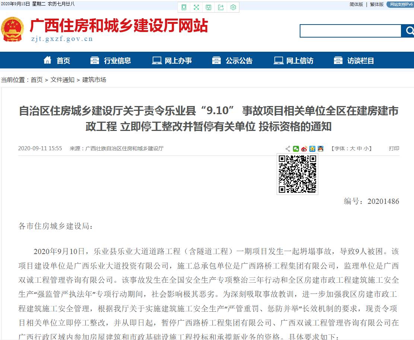This screenshot has height=340, width=414.
Task: Go to 文件通知 in breadcrumb
Action: point(62,80)
